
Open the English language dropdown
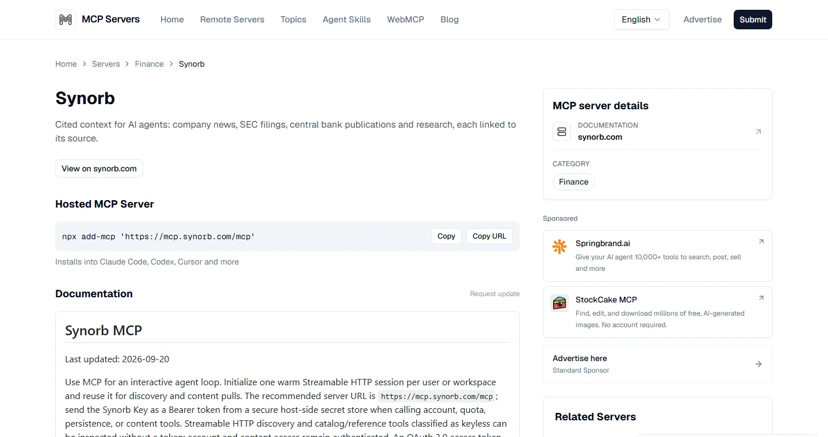[x=641, y=20]
